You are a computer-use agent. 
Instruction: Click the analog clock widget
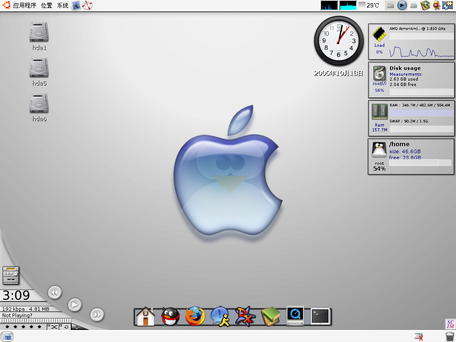(x=338, y=41)
